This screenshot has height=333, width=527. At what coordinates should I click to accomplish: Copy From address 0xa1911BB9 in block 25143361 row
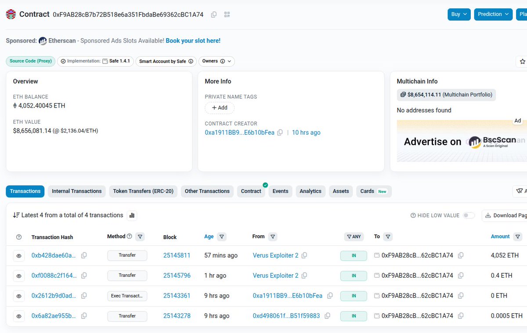(x=330, y=296)
